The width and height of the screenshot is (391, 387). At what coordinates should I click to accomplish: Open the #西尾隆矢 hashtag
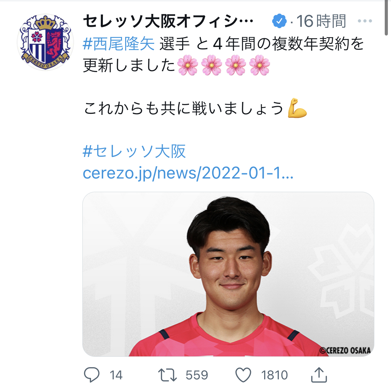pos(119,44)
